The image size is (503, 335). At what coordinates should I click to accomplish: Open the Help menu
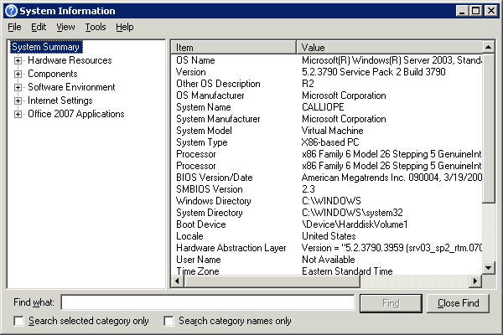tap(124, 27)
